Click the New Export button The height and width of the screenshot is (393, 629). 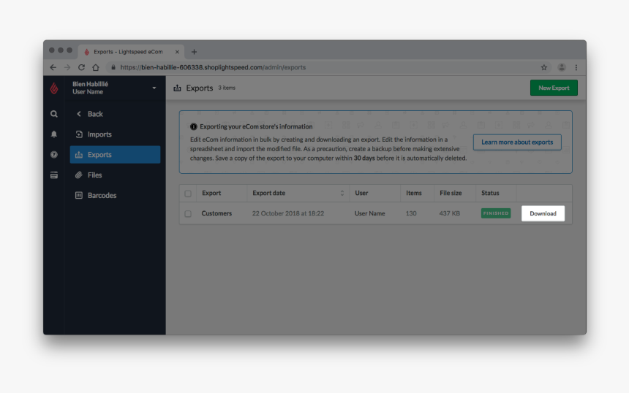click(554, 88)
